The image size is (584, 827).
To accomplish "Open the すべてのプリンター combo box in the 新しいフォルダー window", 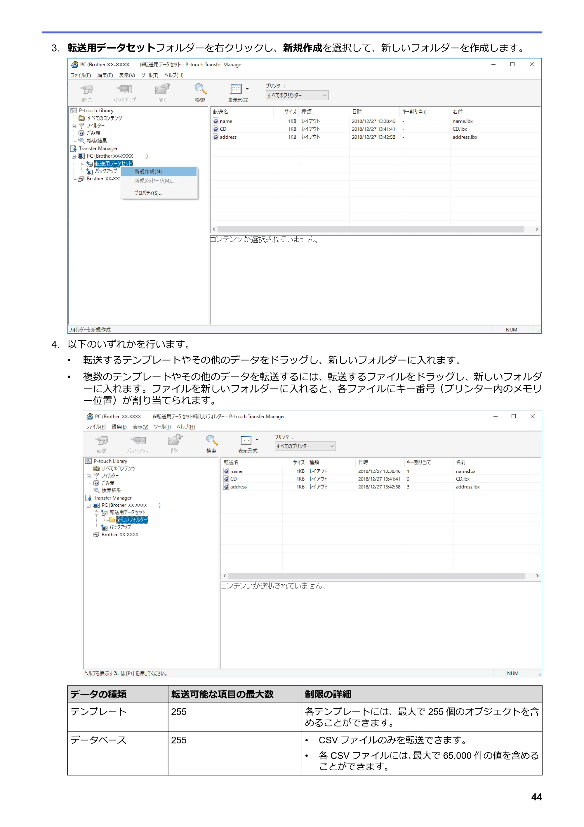I will 305,446.
